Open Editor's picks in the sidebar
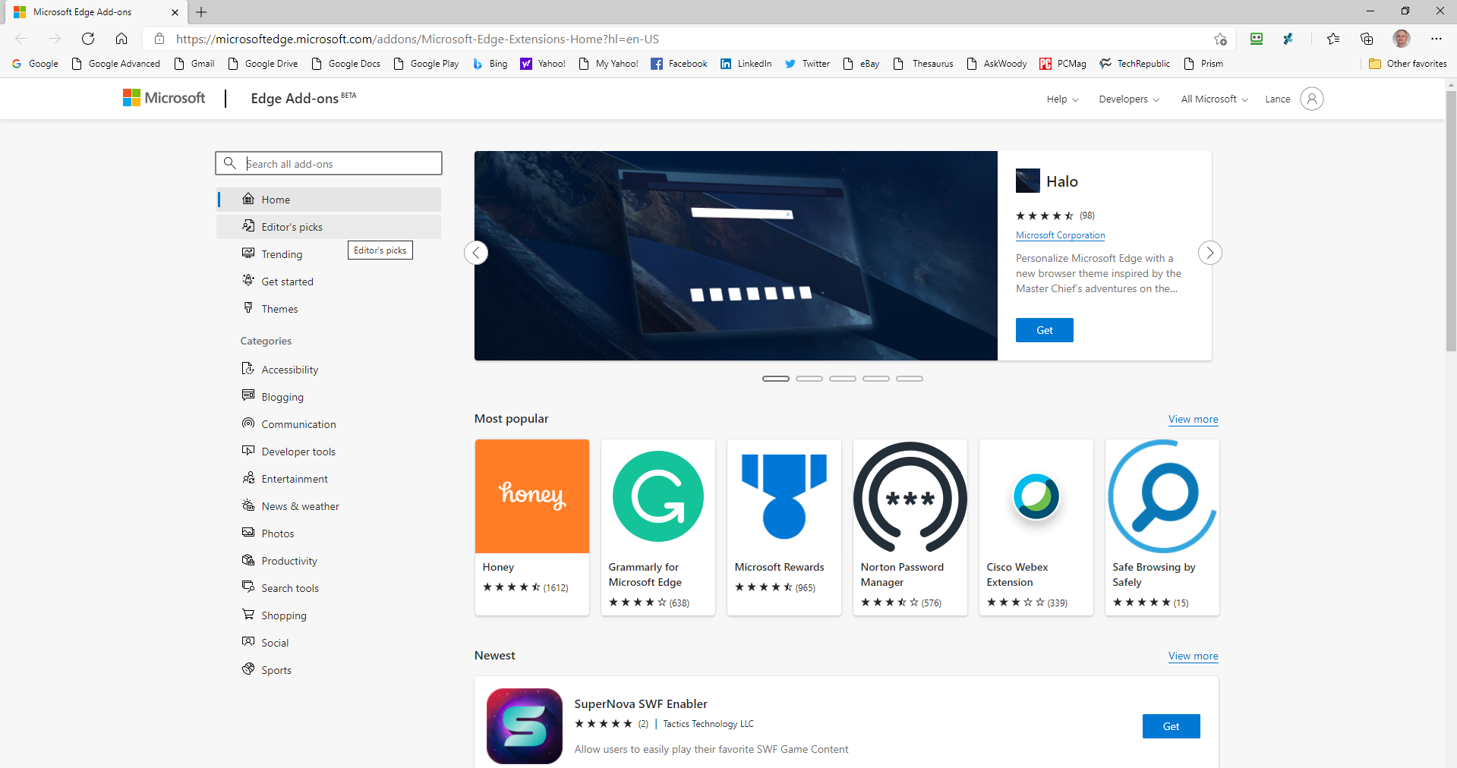The height and width of the screenshot is (768, 1457). [x=329, y=227]
